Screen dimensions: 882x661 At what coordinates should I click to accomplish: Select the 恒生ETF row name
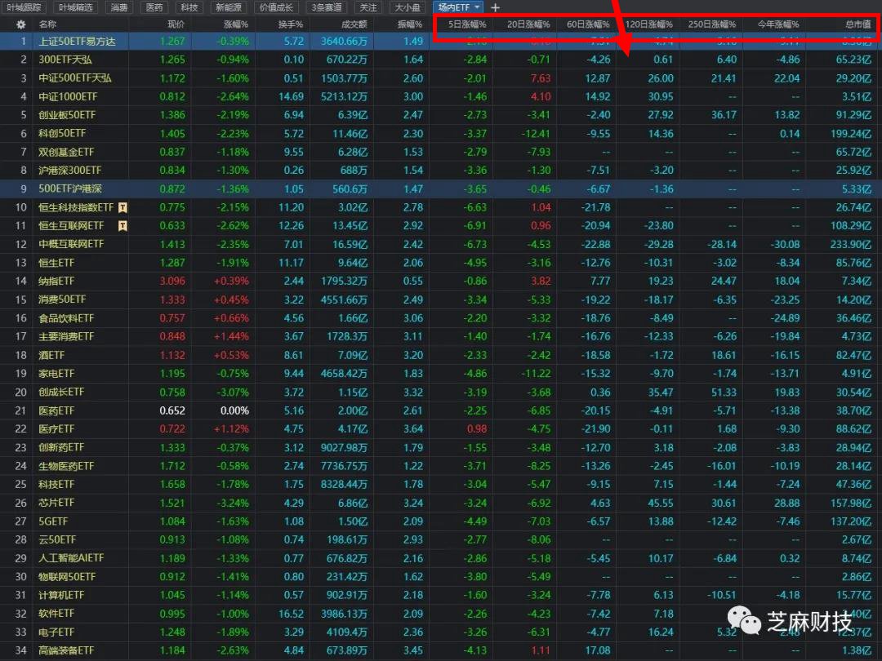(56, 263)
